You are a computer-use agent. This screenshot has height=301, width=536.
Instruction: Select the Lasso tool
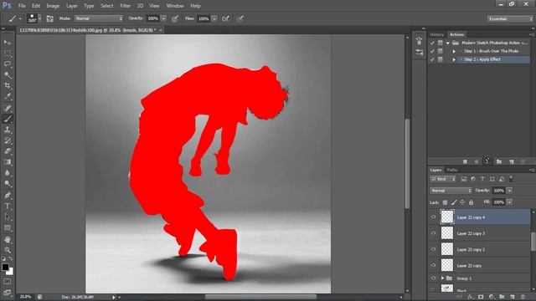click(8, 64)
